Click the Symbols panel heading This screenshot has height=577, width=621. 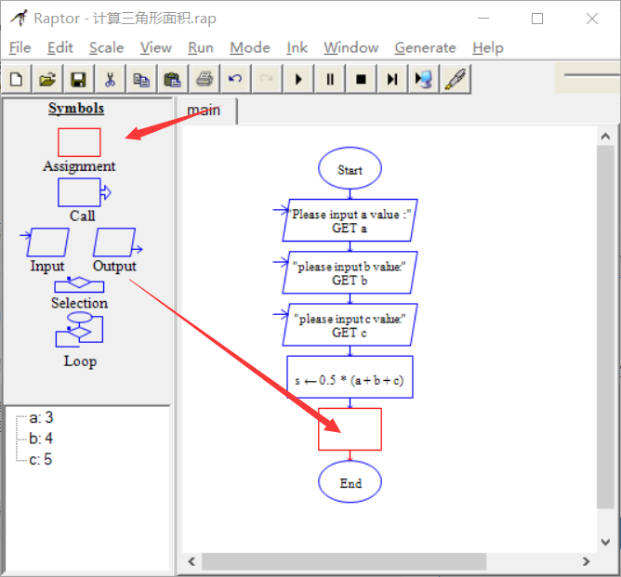[76, 109]
